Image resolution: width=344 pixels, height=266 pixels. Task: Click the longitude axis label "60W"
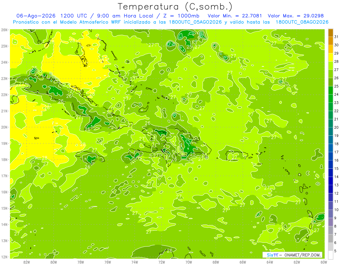[324, 262]
